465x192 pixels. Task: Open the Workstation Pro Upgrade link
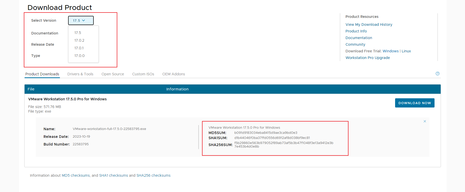tap(367, 58)
